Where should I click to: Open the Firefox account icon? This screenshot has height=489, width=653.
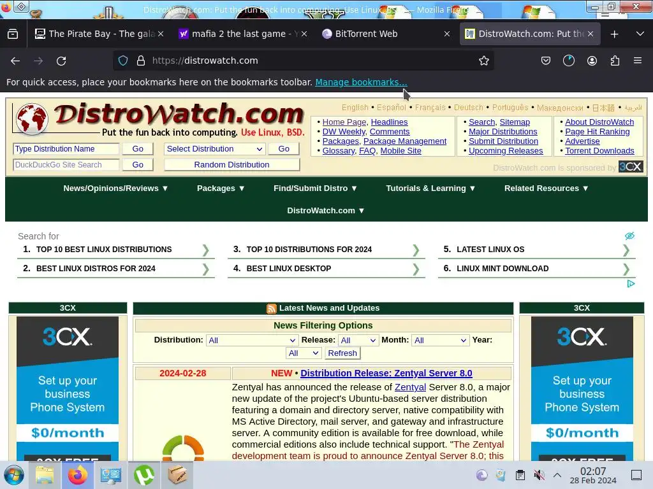point(592,60)
